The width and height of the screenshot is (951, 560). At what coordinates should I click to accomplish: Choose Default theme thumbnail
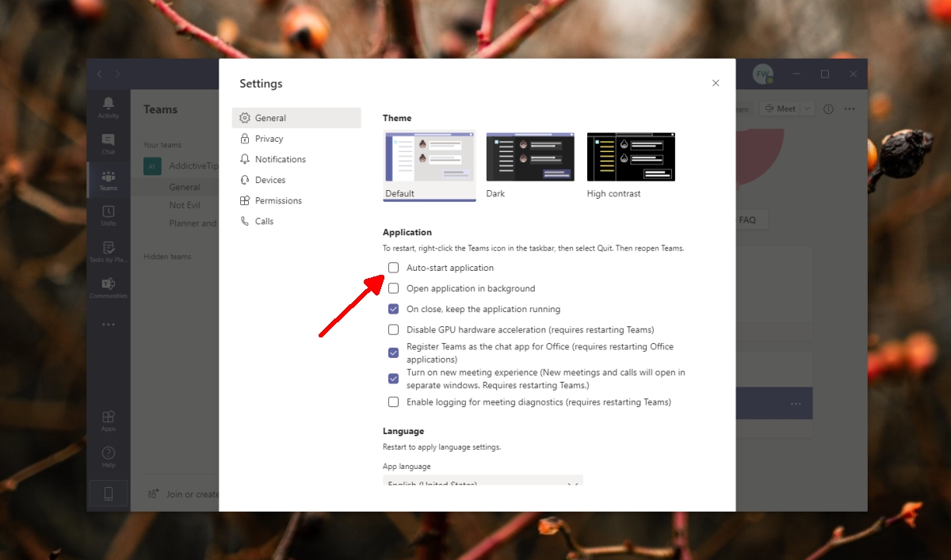click(x=430, y=166)
